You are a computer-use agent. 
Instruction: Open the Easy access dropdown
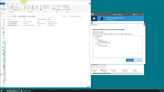pos(47,8)
